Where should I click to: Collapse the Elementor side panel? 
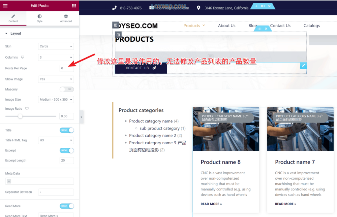[81, 117]
